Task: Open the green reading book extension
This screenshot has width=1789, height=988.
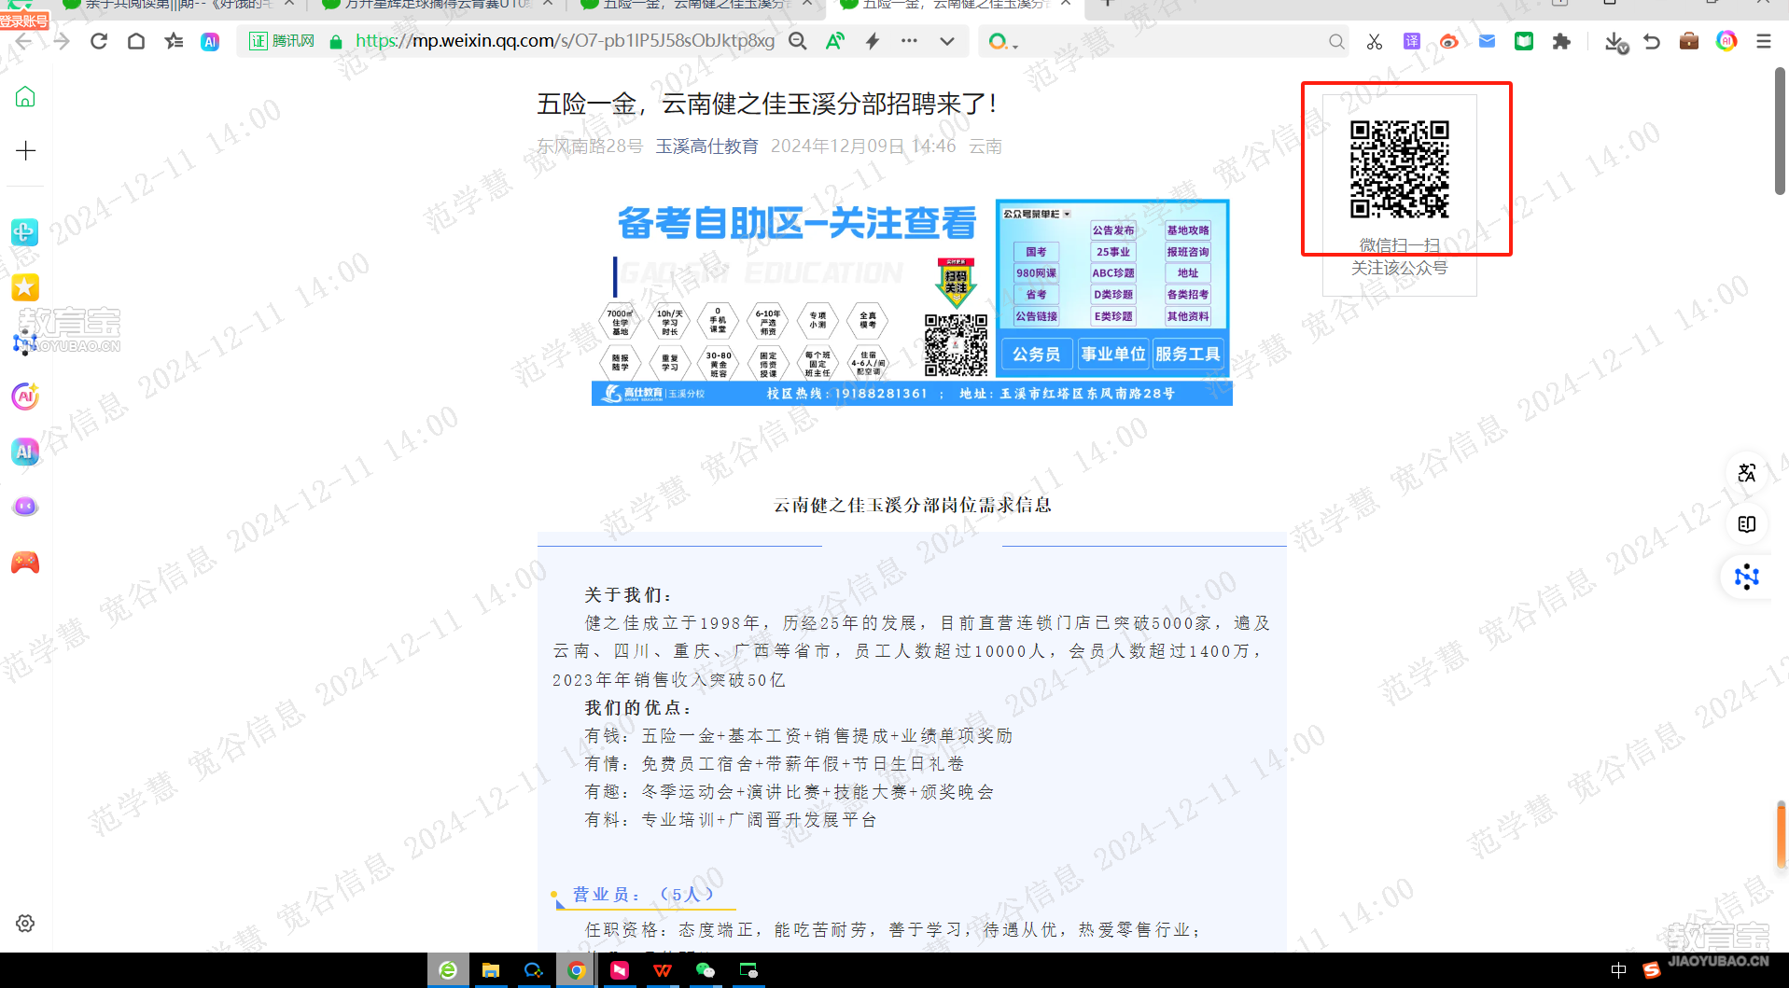Action: [1524, 41]
